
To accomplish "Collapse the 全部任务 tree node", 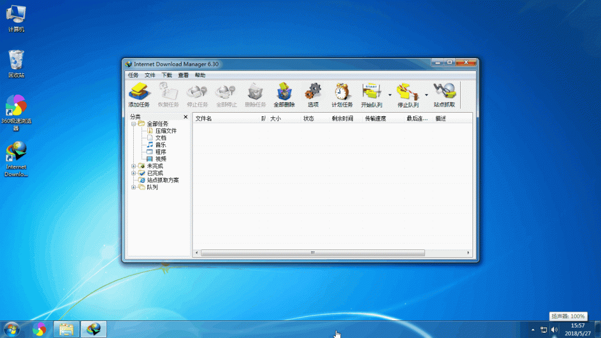I will (133, 124).
